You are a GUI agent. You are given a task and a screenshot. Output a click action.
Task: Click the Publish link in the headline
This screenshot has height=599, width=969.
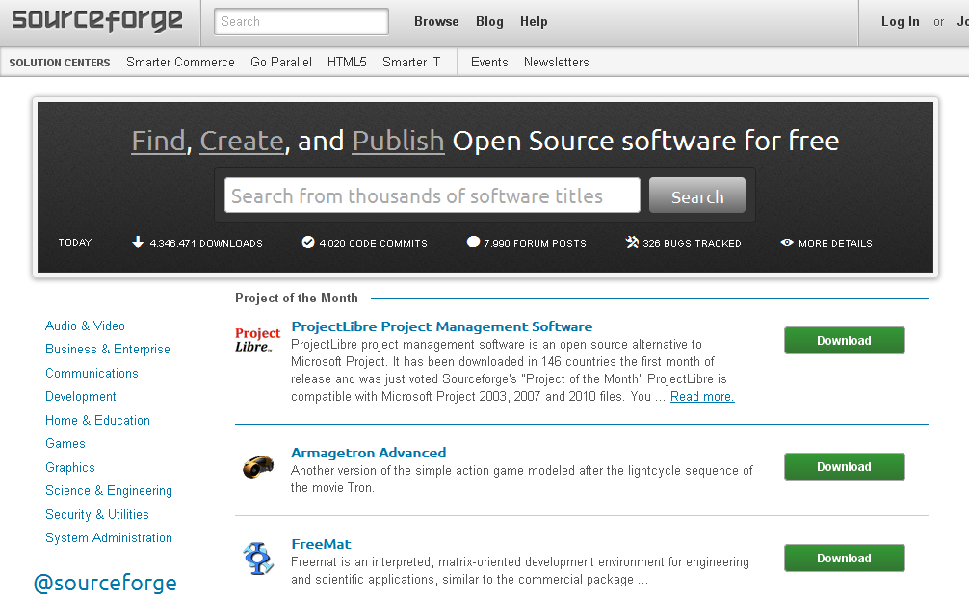[x=398, y=141]
